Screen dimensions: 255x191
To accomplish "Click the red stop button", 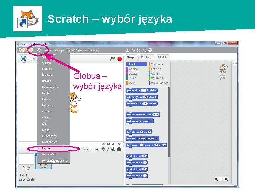I will click(120, 59).
